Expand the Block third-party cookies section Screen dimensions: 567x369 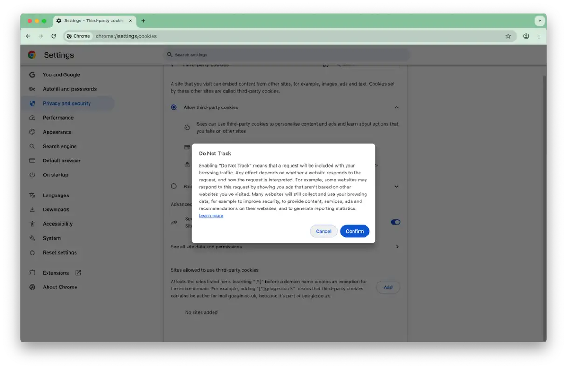pos(396,186)
